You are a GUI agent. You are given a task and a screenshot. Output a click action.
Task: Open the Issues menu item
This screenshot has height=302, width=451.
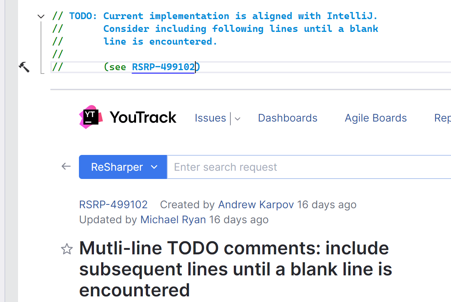(210, 118)
